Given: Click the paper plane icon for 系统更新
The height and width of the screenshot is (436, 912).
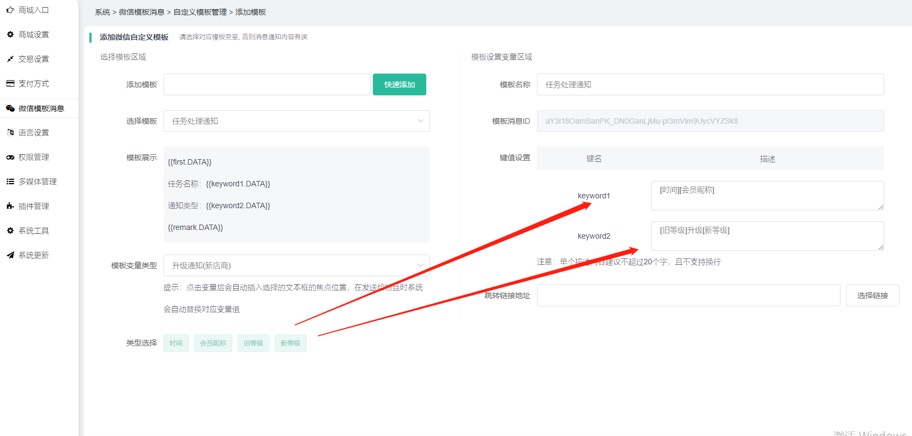Looking at the screenshot, I should 10,255.
